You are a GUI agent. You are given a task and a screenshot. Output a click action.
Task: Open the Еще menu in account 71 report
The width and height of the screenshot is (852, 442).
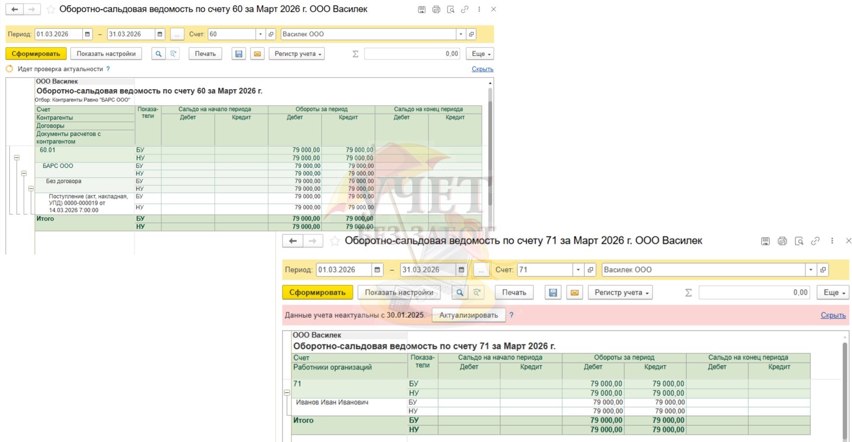pyautogui.click(x=833, y=293)
